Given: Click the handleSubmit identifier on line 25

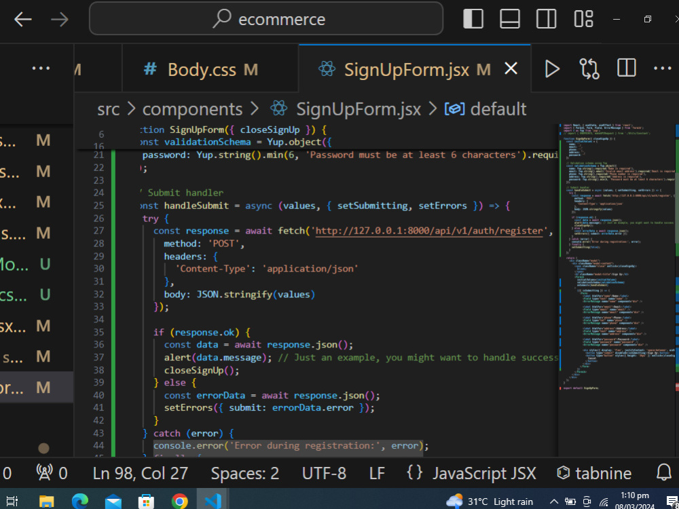Looking at the screenshot, I should click(196, 206).
